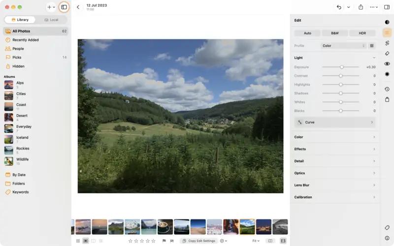
Task: Click the B&W button
Action: click(x=335, y=33)
